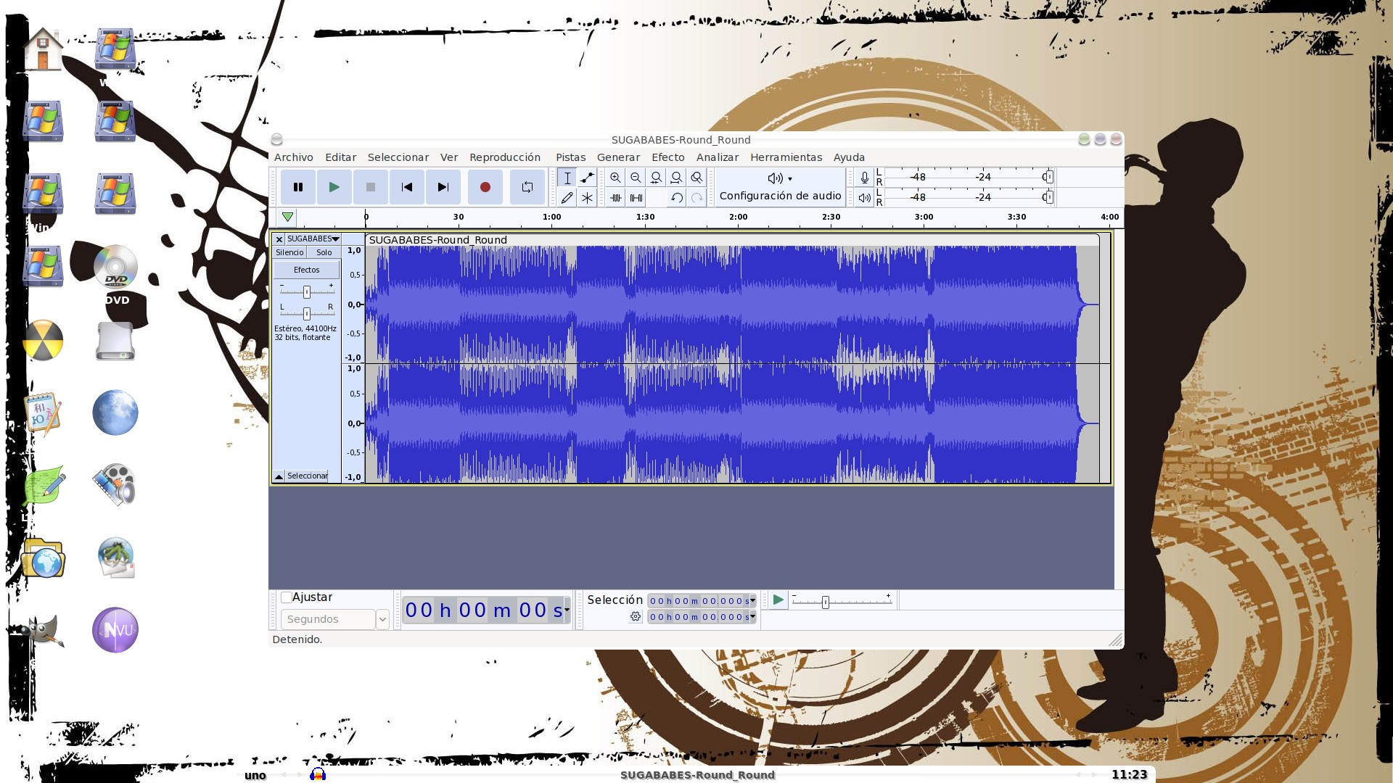Viewport: 1393px width, 783px height.
Task: Click the microphone record meter icon
Action: click(x=864, y=178)
